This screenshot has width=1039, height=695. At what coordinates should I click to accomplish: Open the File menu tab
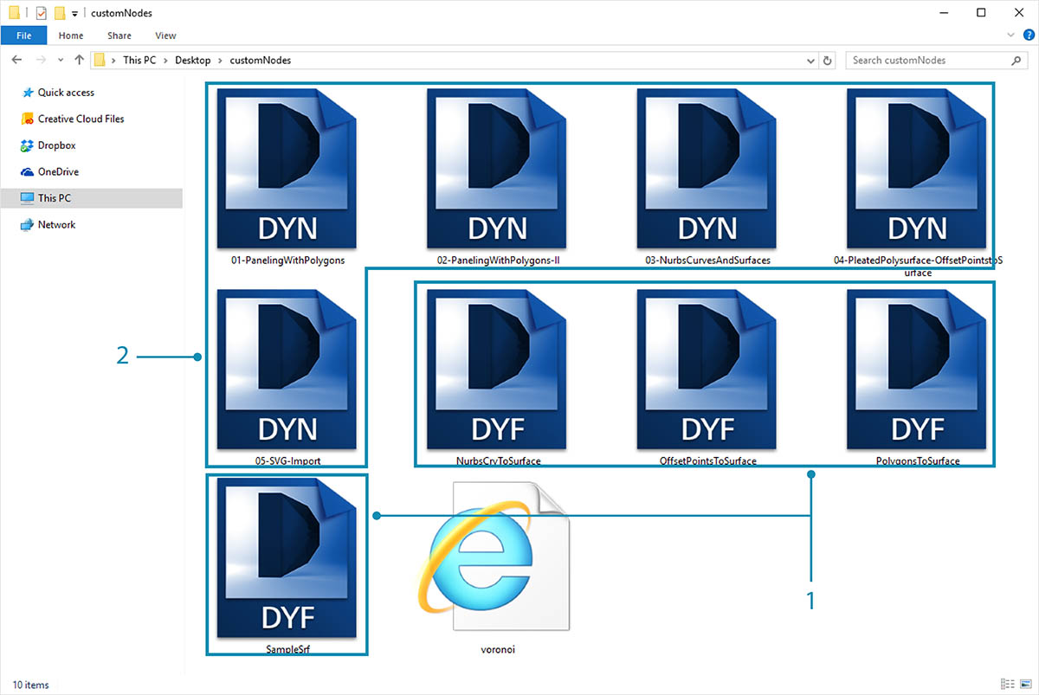(23, 35)
